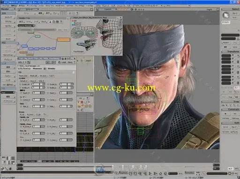Click the Render Tree window title
The image size is (240, 179).
pyautogui.click(x=24, y=18)
